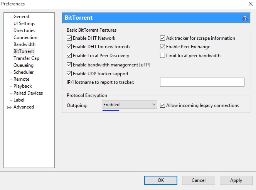Close the Preferences window
This screenshot has width=256, height=190.
pyautogui.click(x=251, y=4)
